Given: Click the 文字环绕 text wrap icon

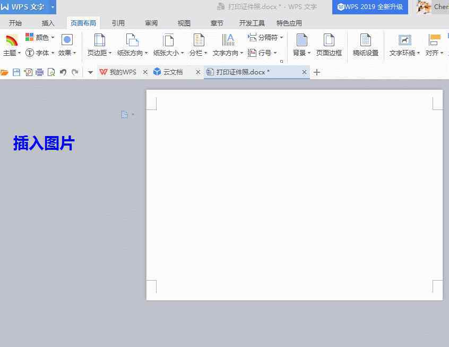Looking at the screenshot, I should tap(404, 40).
